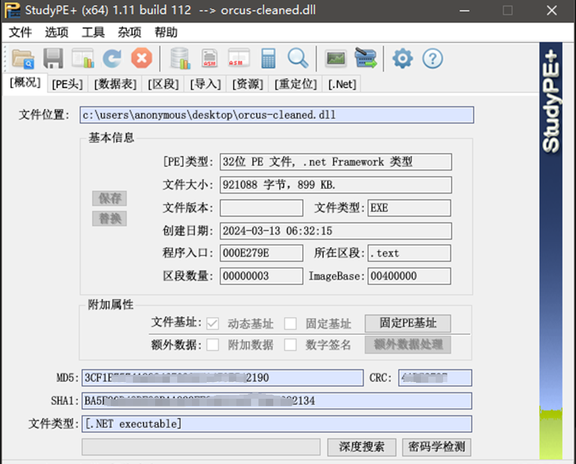The height and width of the screenshot is (464, 576).
Task: Switch to the [重定位] tab
Action: [x=296, y=84]
